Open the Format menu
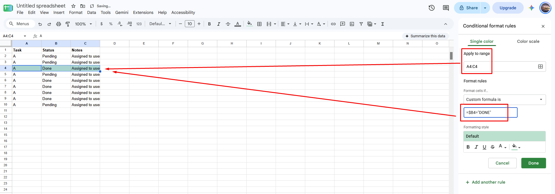The width and height of the screenshot is (555, 194). coord(76,12)
